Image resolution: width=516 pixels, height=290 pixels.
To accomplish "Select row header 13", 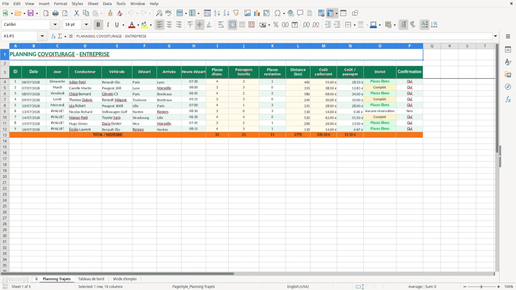I will coord(5,135).
